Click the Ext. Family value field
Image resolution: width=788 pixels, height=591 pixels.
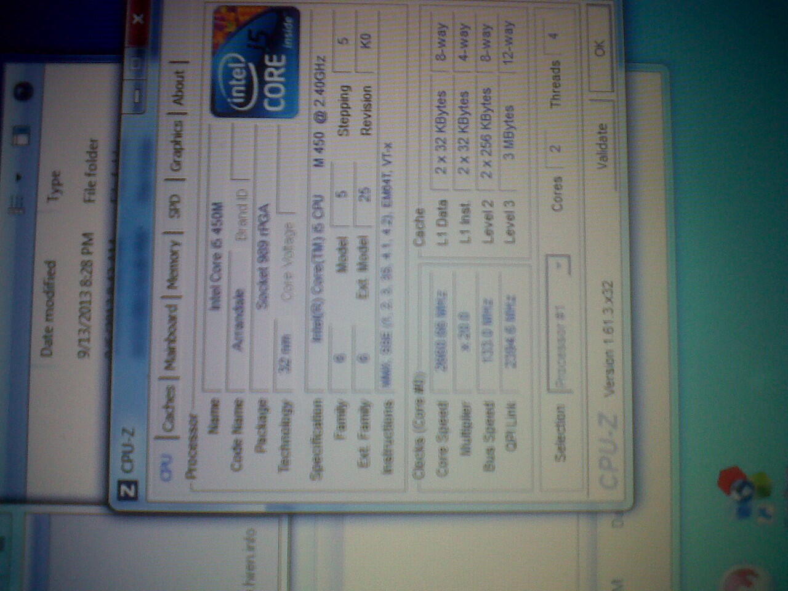click(x=364, y=357)
